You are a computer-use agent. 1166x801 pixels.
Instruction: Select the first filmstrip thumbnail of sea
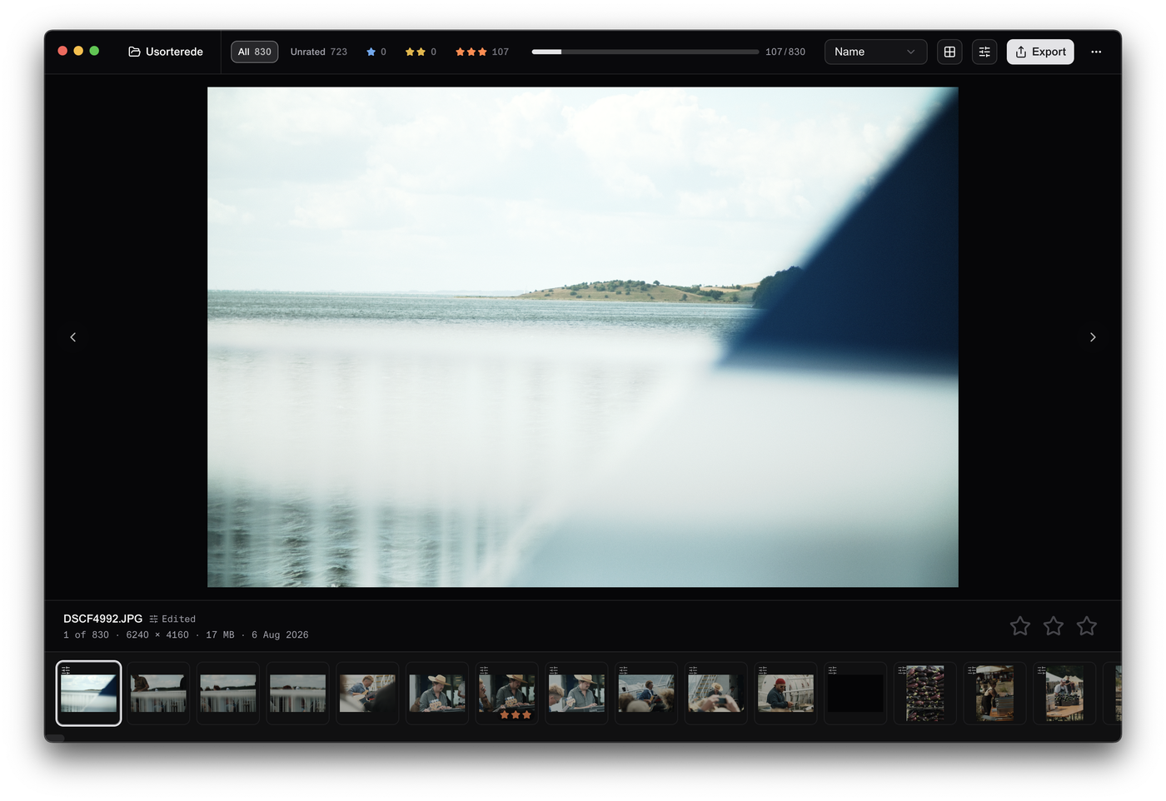(89, 694)
